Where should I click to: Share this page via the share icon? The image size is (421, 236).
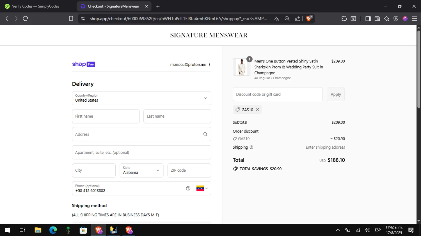pos(297,18)
